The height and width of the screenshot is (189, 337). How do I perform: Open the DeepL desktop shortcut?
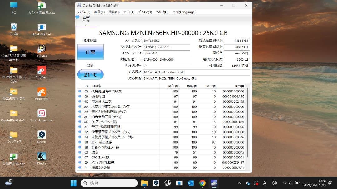[42, 137]
